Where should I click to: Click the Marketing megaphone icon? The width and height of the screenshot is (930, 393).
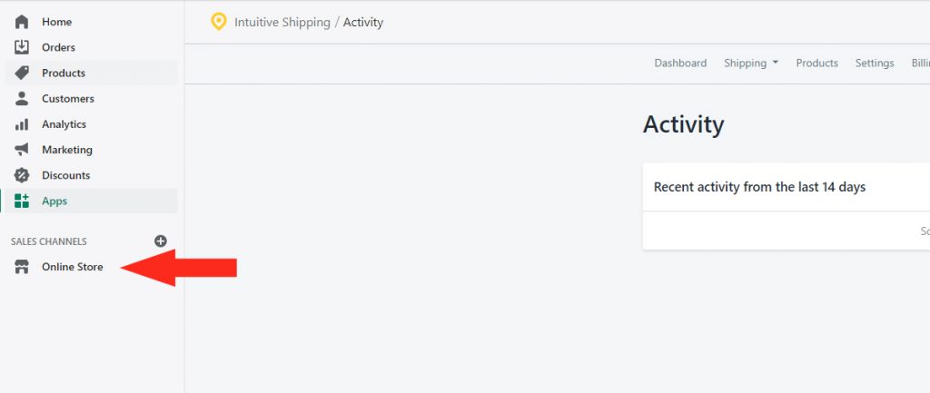click(x=22, y=150)
